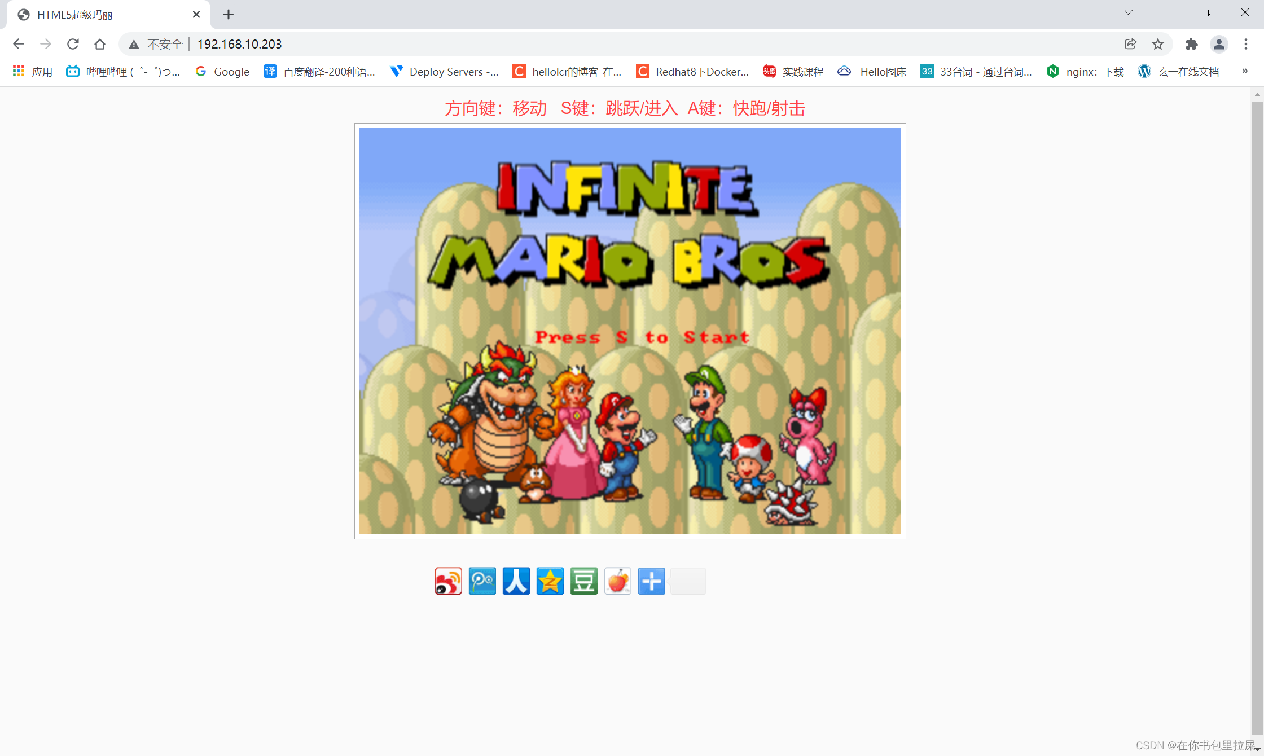This screenshot has height=756, width=1264.
Task: Open the extensions puzzle icon
Action: pyautogui.click(x=1191, y=44)
